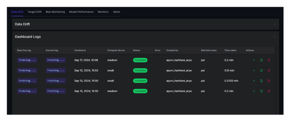Click the Stat test name column header

coord(209,50)
